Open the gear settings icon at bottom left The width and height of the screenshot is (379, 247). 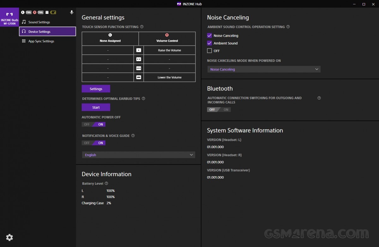click(x=9, y=238)
